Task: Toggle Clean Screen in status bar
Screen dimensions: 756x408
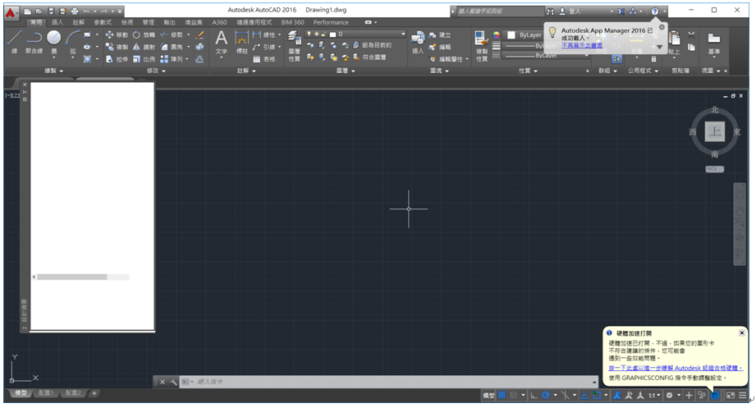Action: (731, 396)
